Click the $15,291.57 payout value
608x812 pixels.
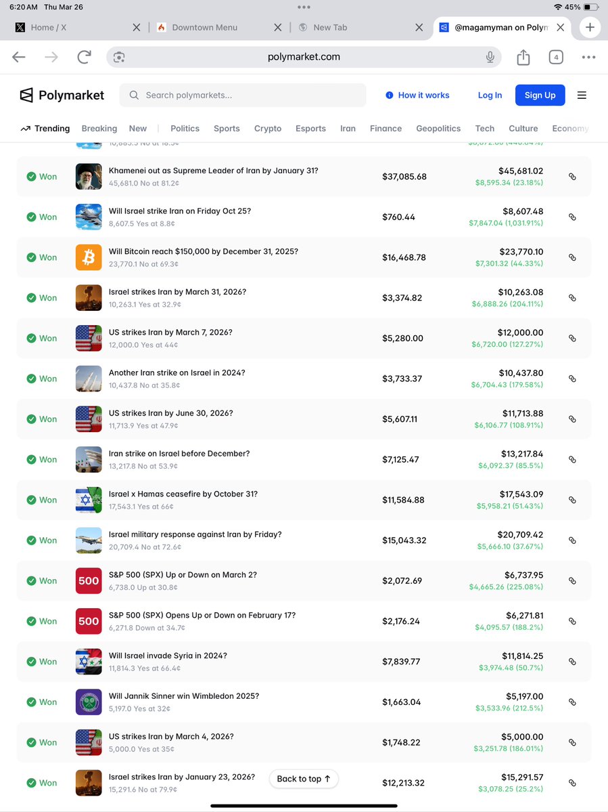522,777
